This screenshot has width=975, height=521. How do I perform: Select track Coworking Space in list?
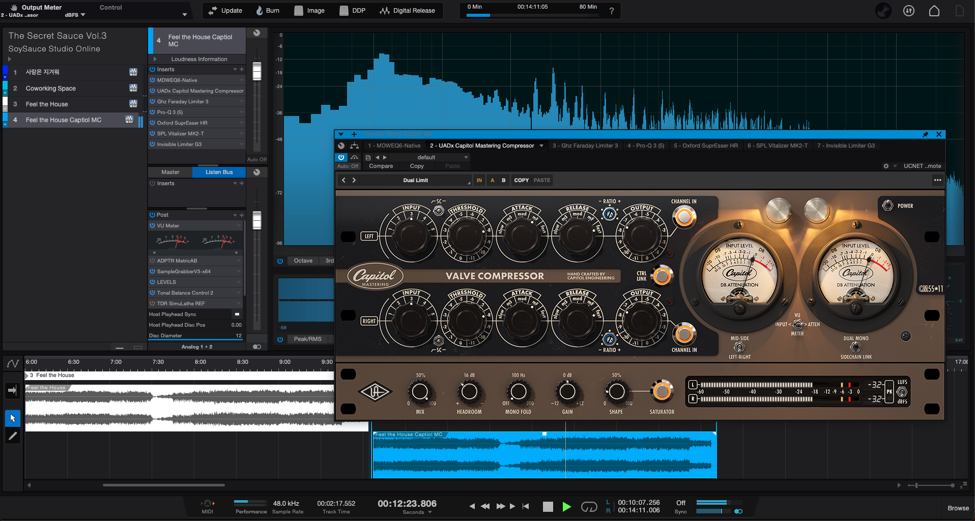[74, 89]
